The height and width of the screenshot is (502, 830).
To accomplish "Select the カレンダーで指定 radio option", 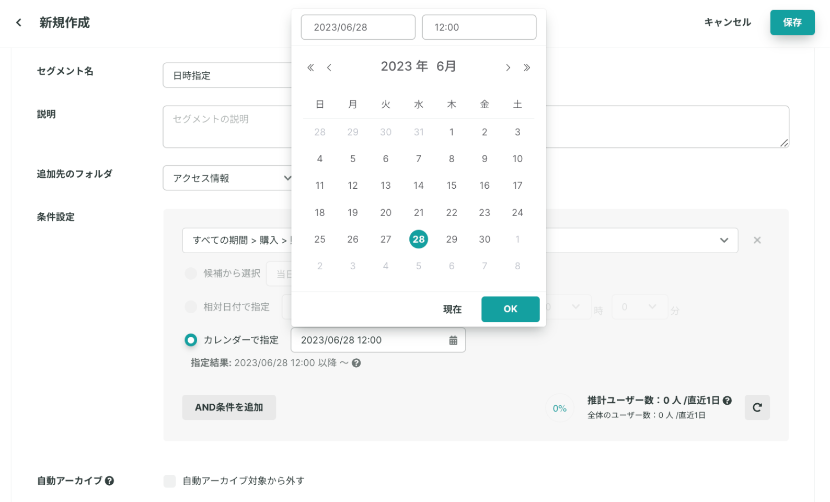I will tap(191, 340).
